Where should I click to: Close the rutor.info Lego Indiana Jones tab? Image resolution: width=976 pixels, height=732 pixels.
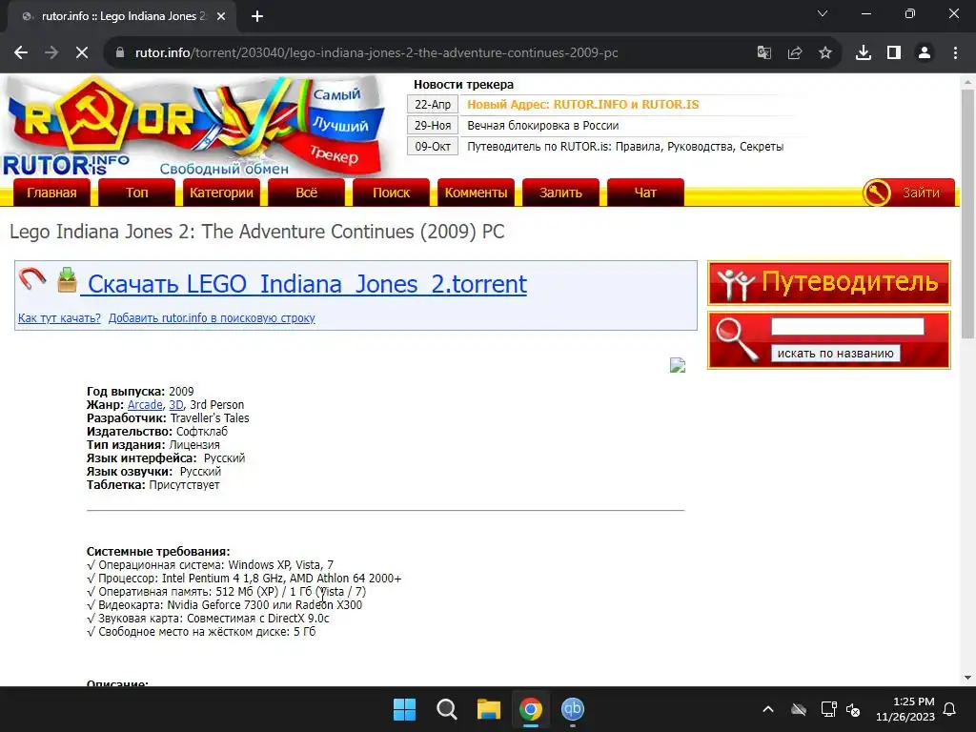click(x=221, y=16)
